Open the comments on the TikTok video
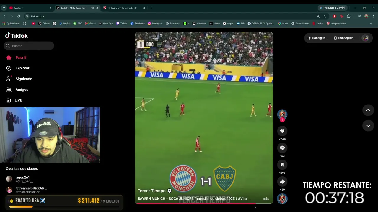378x212 pixels. [282, 148]
